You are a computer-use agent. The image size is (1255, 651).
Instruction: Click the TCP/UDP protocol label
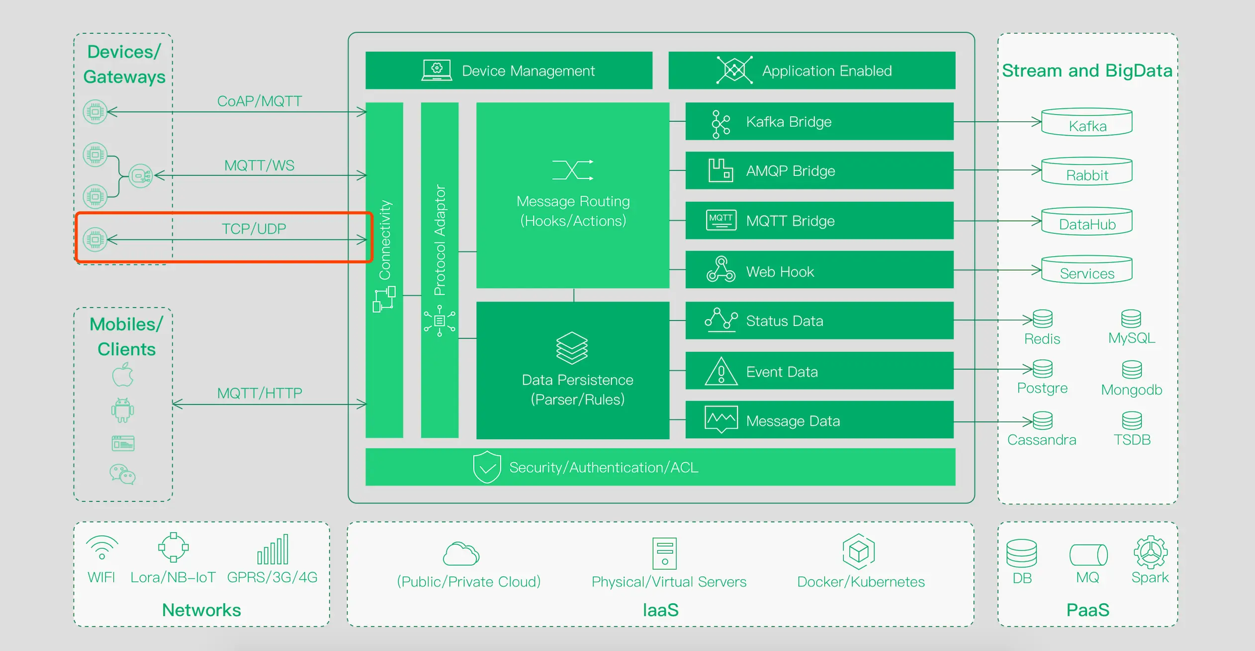254,229
